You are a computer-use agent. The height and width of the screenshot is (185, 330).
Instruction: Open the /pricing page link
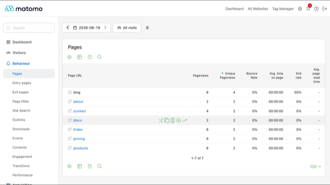(79, 139)
